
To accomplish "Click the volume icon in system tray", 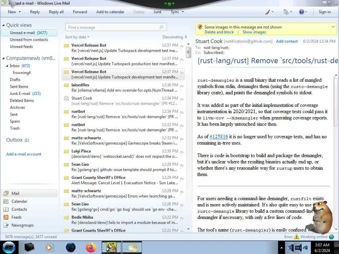I will [306, 247].
